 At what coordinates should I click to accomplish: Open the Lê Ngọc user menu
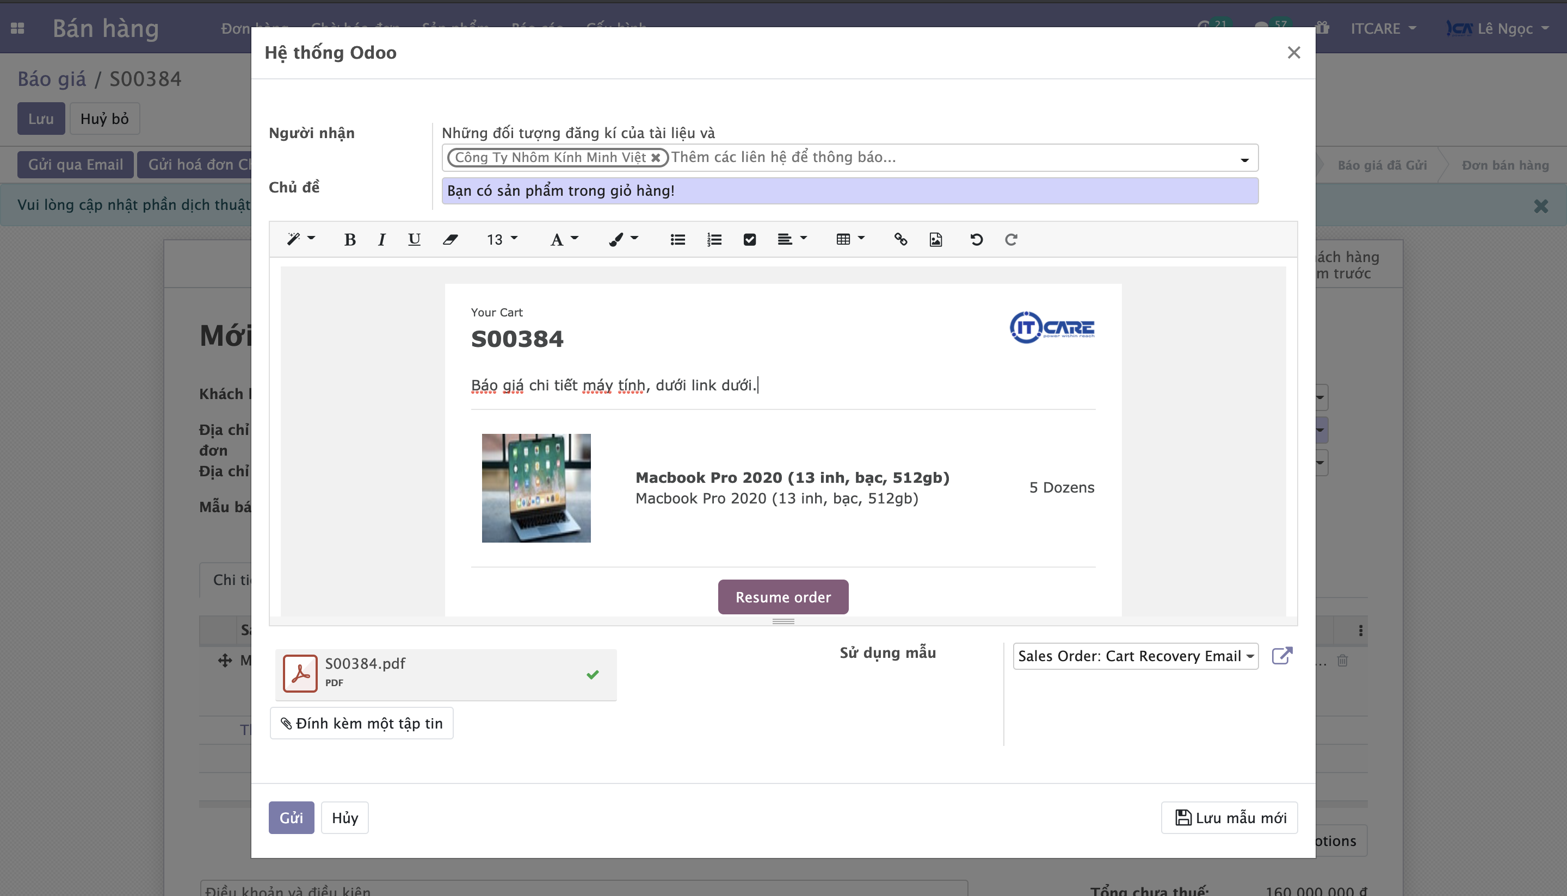point(1498,28)
